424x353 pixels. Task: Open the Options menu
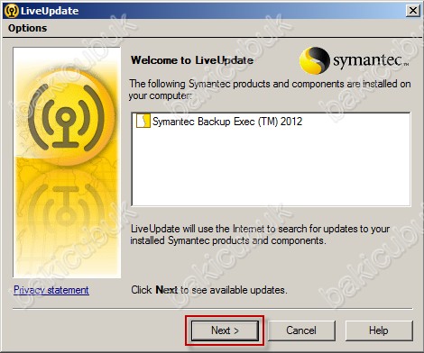click(x=27, y=28)
